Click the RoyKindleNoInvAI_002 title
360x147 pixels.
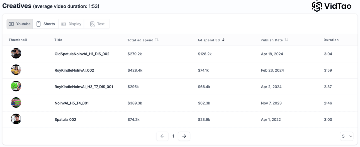74,70
